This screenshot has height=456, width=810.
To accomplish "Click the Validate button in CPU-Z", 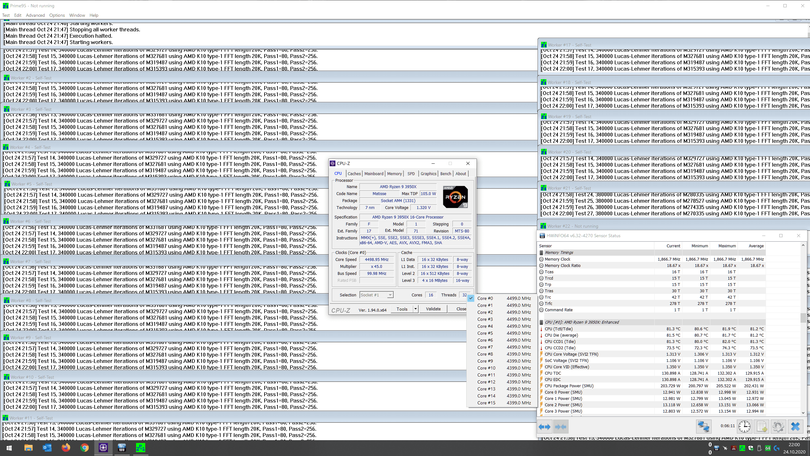I will [x=433, y=309].
